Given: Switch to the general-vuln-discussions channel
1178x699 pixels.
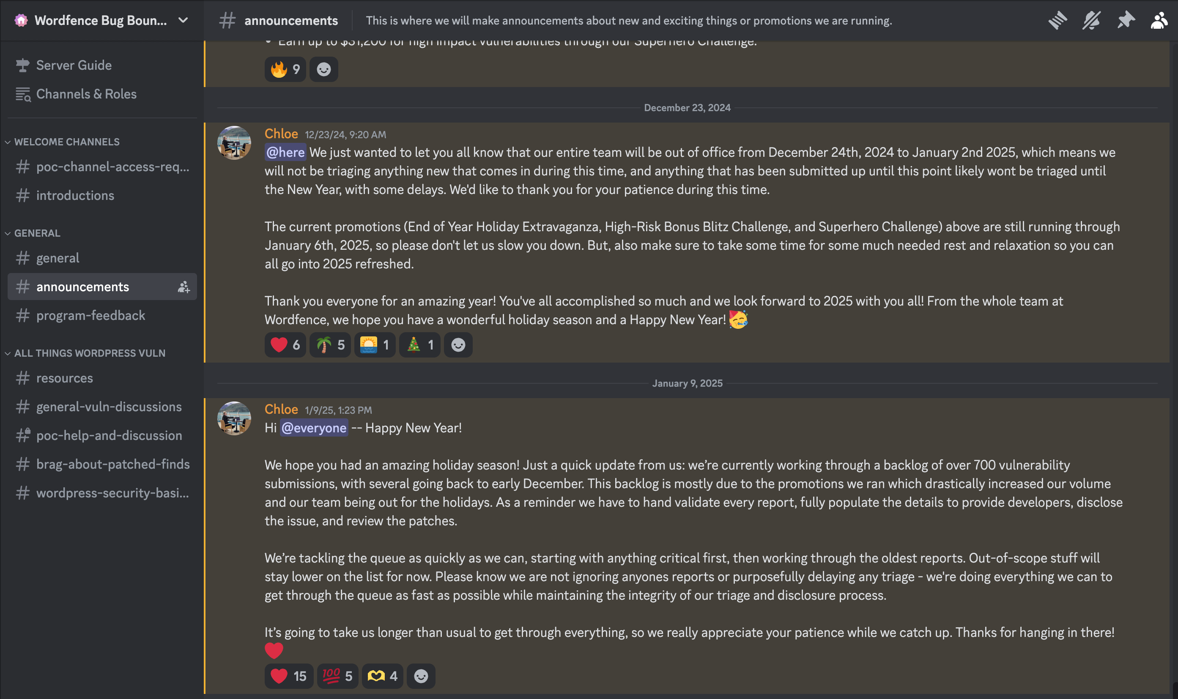Looking at the screenshot, I should pyautogui.click(x=109, y=407).
